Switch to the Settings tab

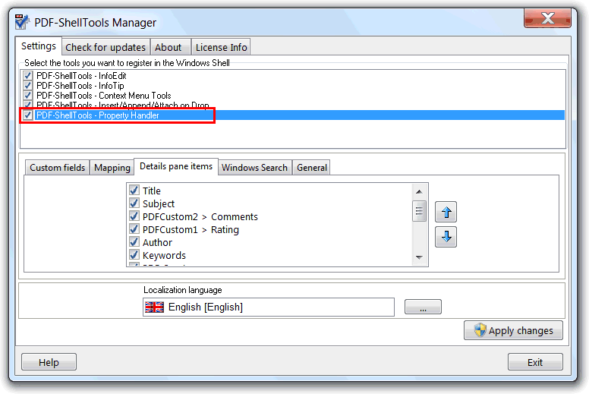[39, 46]
